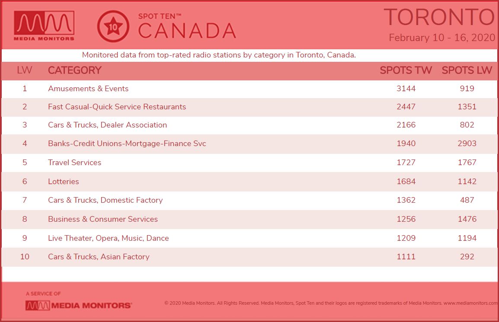
Task: Click the Media Monitors waveform logo
Action: [44, 26]
